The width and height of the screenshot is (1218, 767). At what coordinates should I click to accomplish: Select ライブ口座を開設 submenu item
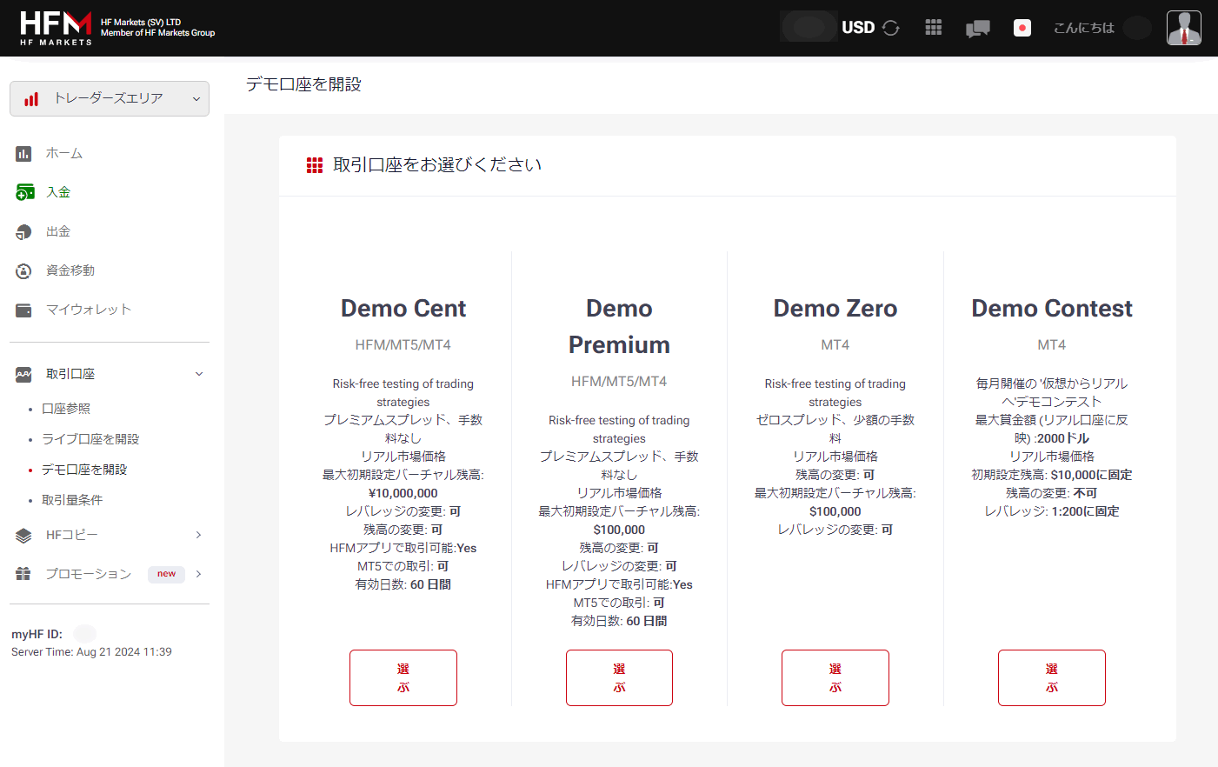[x=90, y=439]
